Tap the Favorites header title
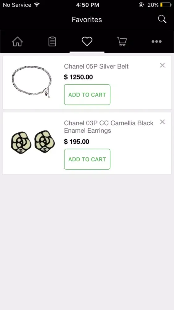Screen dimensions: 174x310 (87, 20)
